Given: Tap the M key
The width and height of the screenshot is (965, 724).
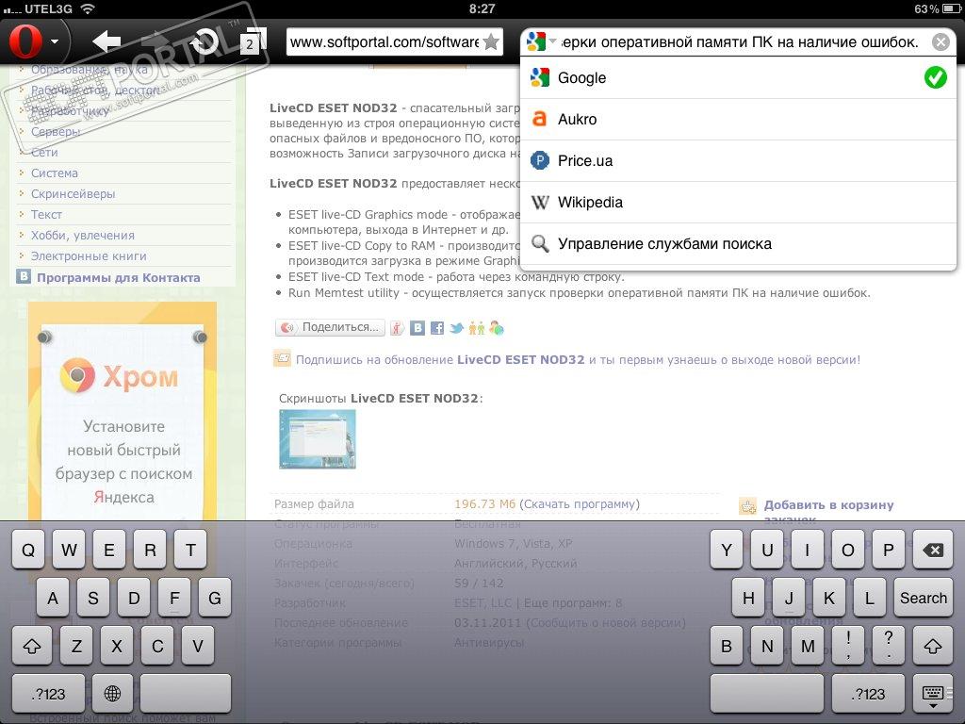Looking at the screenshot, I should tap(808, 646).
